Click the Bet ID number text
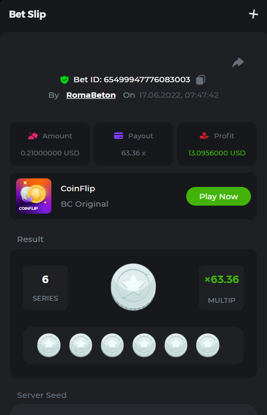The height and width of the screenshot is (415, 267). (x=147, y=80)
